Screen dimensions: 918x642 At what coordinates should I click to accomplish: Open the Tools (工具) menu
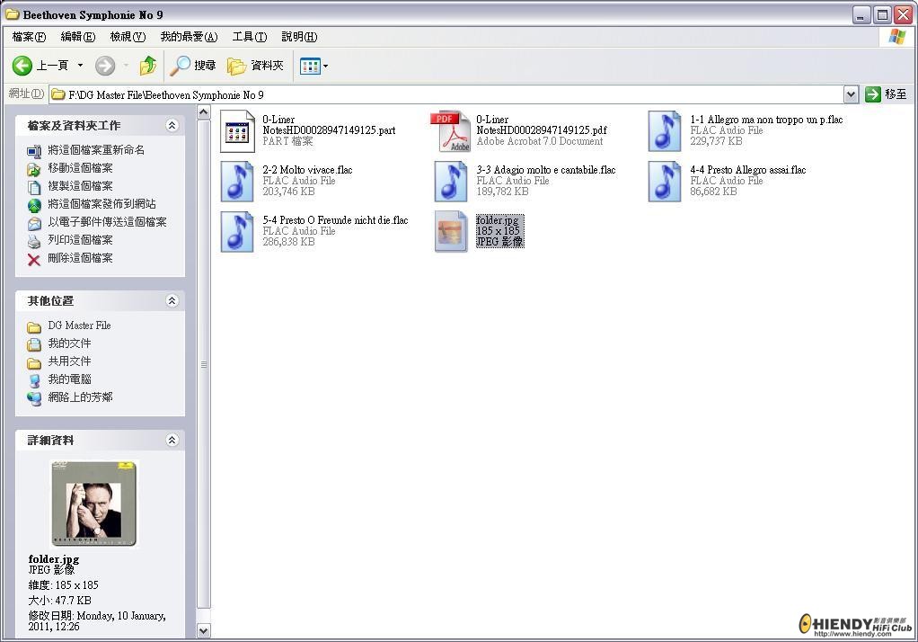coord(249,37)
